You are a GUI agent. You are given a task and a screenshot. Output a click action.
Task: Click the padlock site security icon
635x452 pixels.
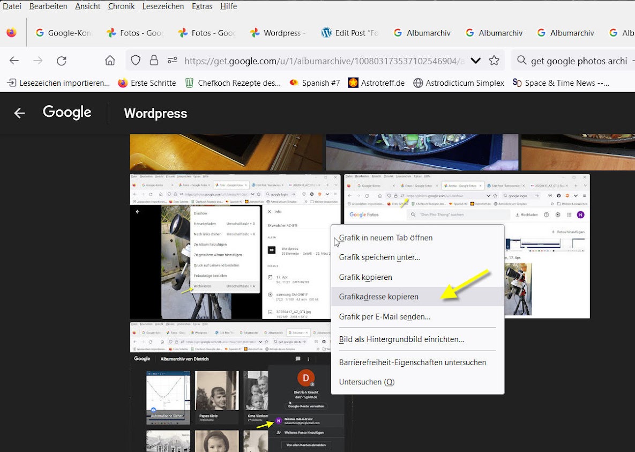tap(154, 61)
